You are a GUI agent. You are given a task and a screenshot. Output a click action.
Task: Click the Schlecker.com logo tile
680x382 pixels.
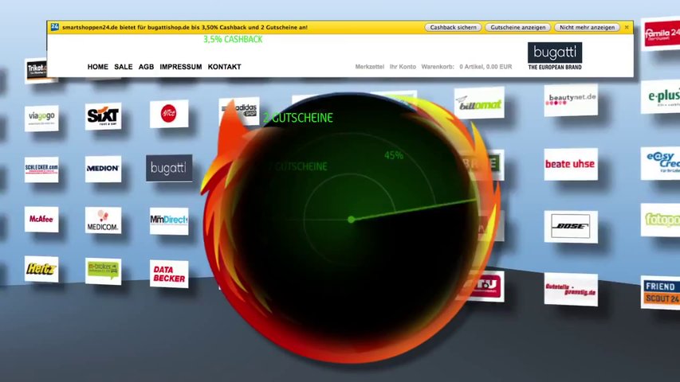coord(41,169)
